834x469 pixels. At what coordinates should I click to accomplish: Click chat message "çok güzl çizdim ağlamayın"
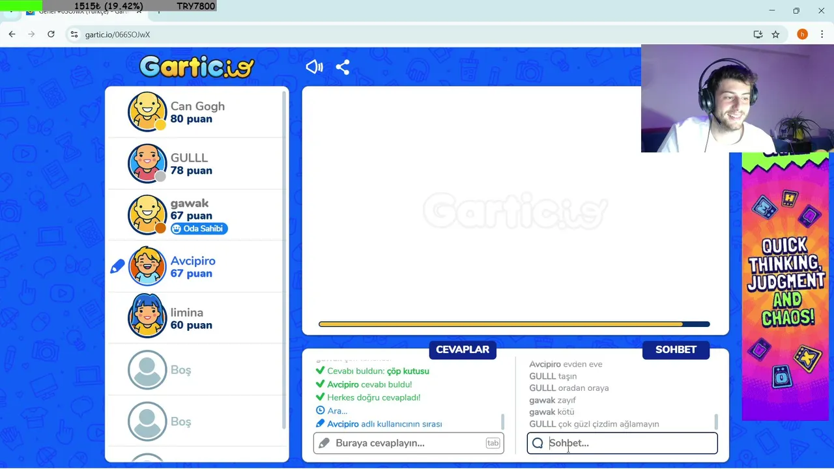609,424
